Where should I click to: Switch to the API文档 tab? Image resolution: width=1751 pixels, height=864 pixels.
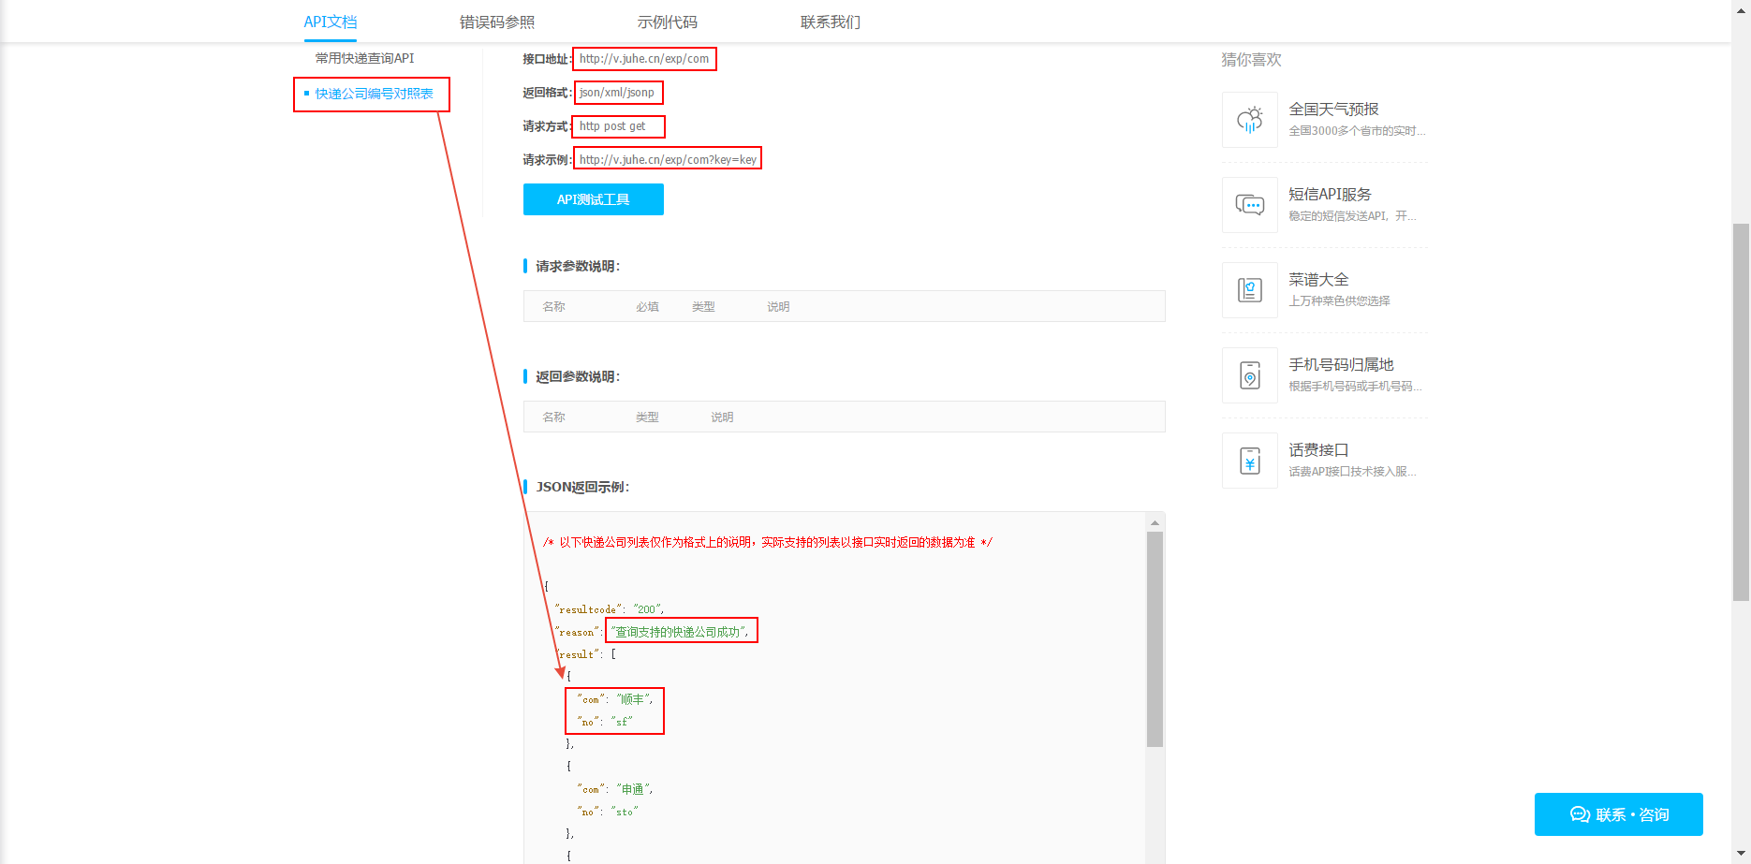331,22
